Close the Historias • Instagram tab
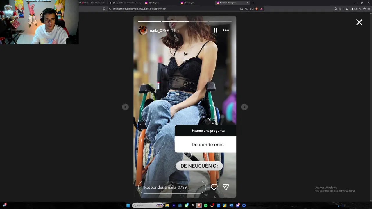 pyautogui.click(x=248, y=3)
